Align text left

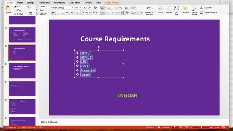103,13
